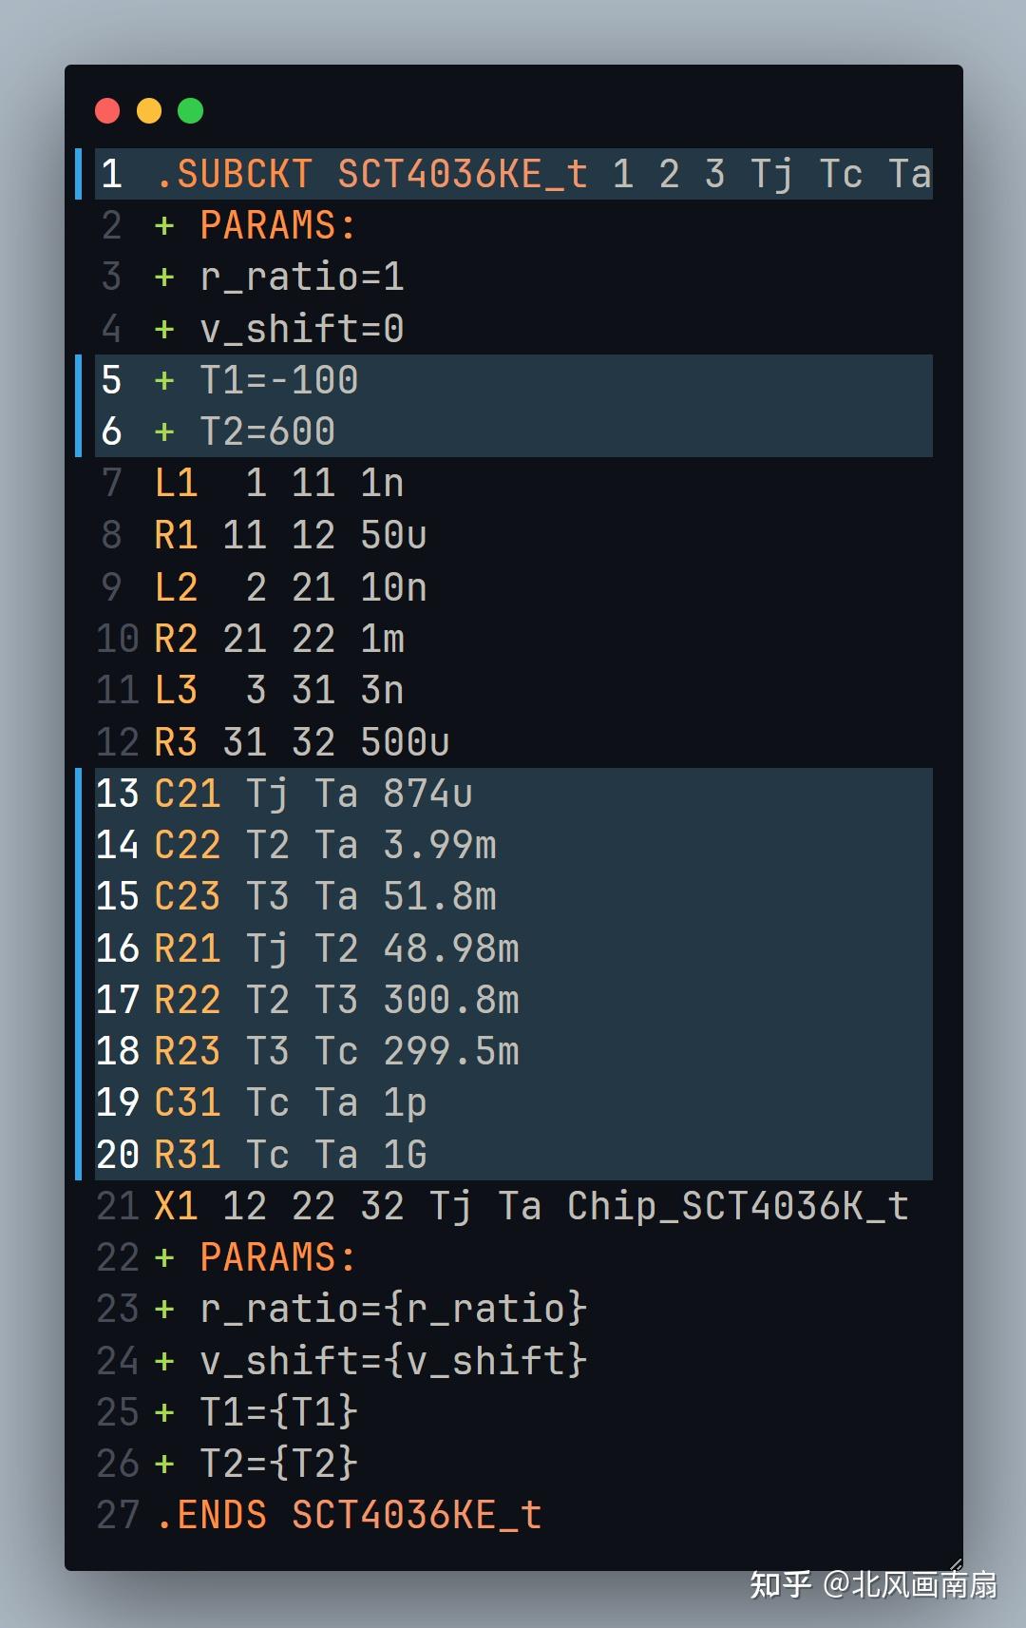Image resolution: width=1026 pixels, height=1628 pixels.
Task: Click the Chip_SCT4036K_t subcircuit reference
Action: coord(737,1206)
